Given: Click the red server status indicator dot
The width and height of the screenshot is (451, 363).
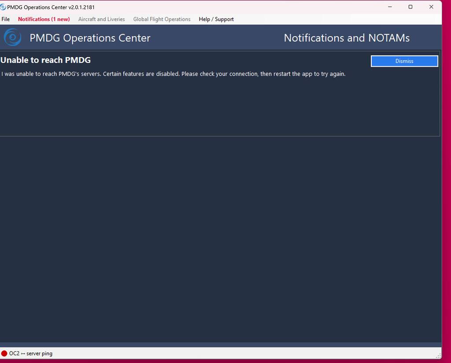Looking at the screenshot, I should point(5,353).
